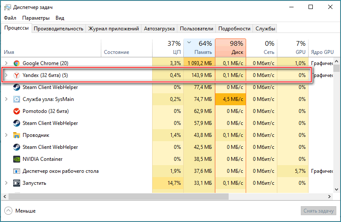The width and height of the screenshot is (341, 222).
Task: Select the Диспетчер окон рабочего стола icon
Action: tap(17, 171)
